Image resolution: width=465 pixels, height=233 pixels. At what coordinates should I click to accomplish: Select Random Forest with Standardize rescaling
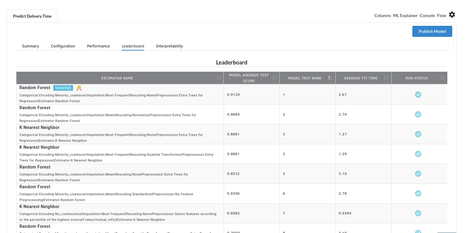[x=35, y=187]
